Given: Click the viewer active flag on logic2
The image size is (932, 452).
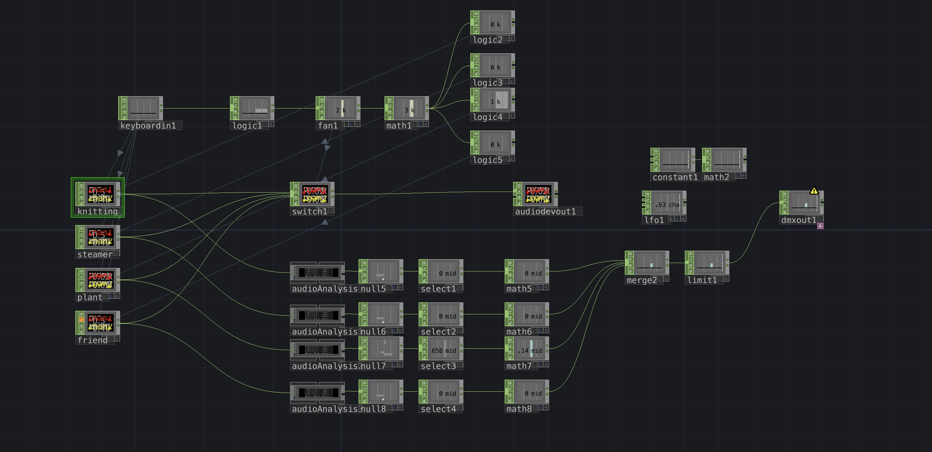Looking at the screenshot, I should tap(476, 13).
